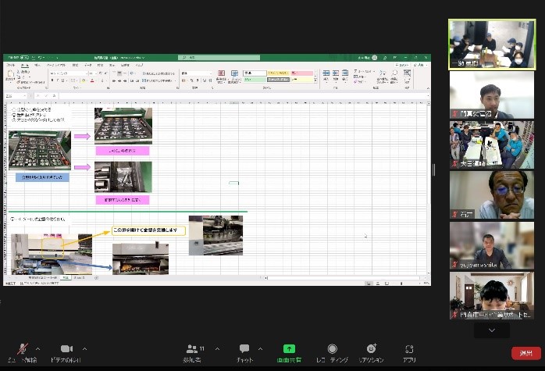Open Conditional Formatting in Excel ribbon
The image size is (545, 371).
[x=221, y=76]
